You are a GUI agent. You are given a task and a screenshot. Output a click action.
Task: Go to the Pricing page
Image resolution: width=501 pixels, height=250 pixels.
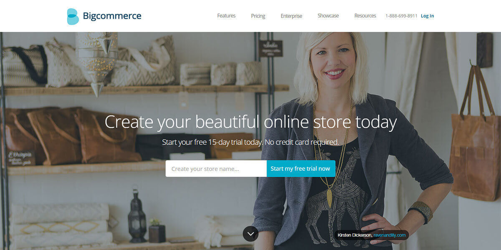pyautogui.click(x=258, y=16)
